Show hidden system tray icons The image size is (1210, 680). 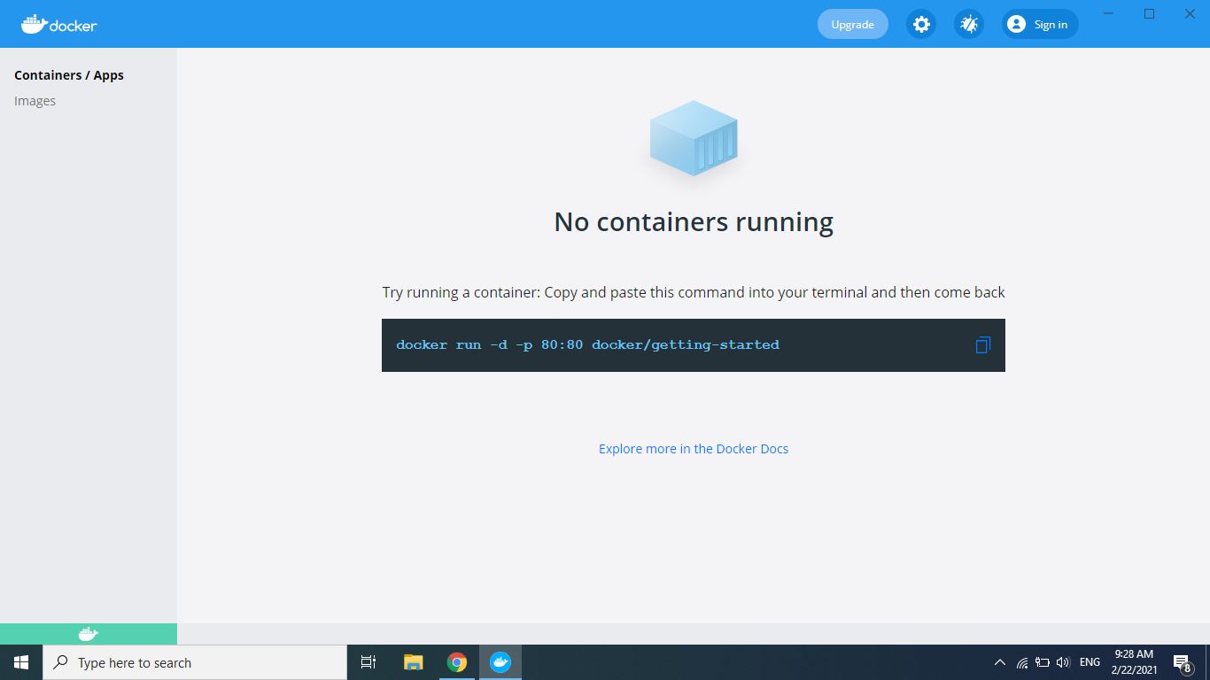pos(1000,662)
